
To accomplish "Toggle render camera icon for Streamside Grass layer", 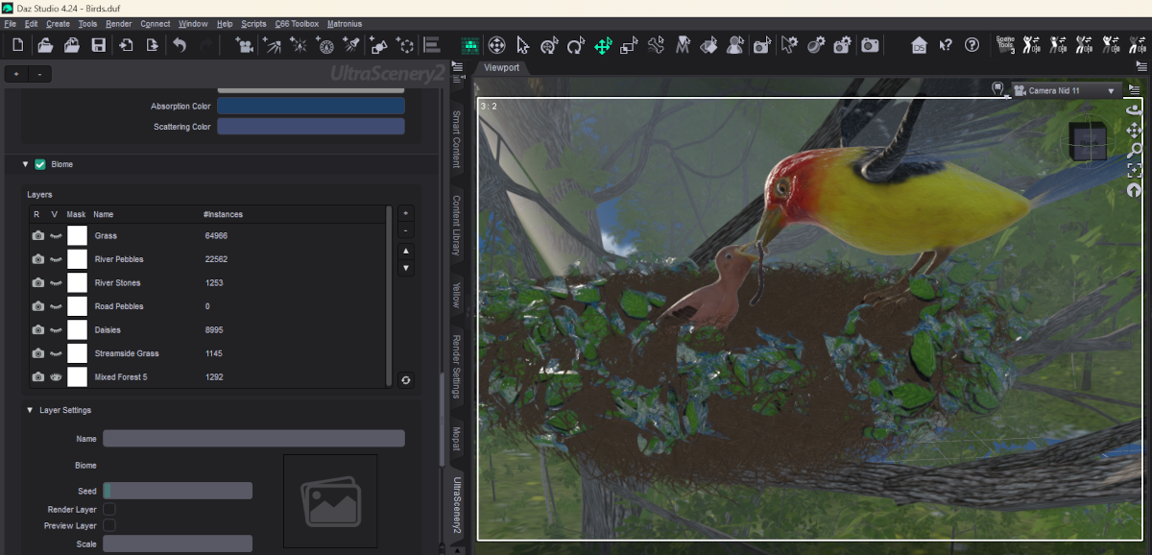I will tap(37, 353).
